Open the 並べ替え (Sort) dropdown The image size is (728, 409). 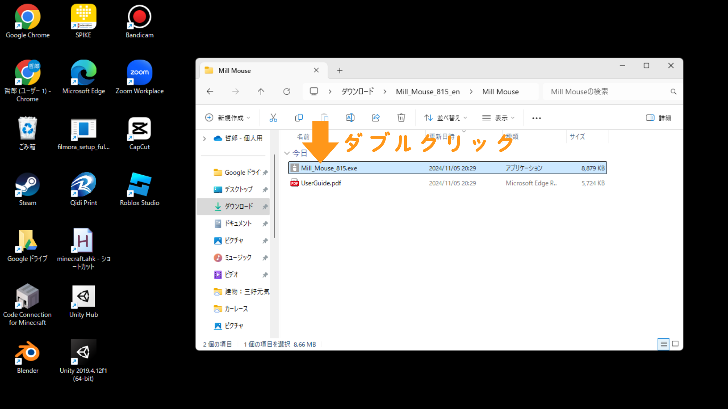point(446,118)
